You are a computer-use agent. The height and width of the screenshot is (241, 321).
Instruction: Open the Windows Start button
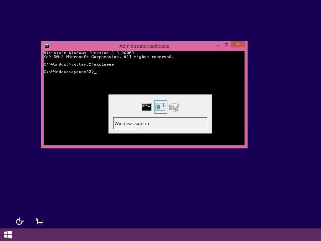tap(8, 235)
